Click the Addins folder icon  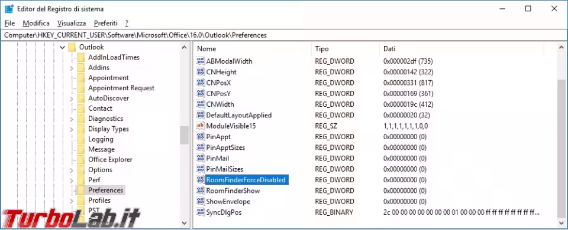tap(81, 67)
